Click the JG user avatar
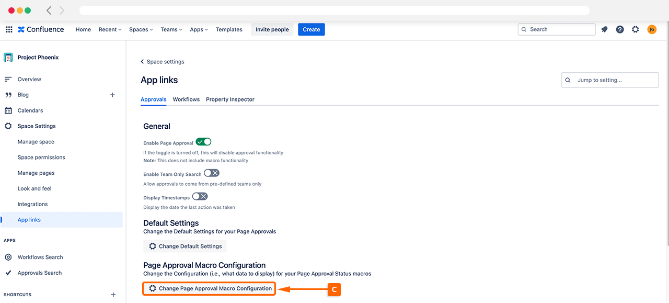This screenshot has width=669, height=303. [652, 29]
